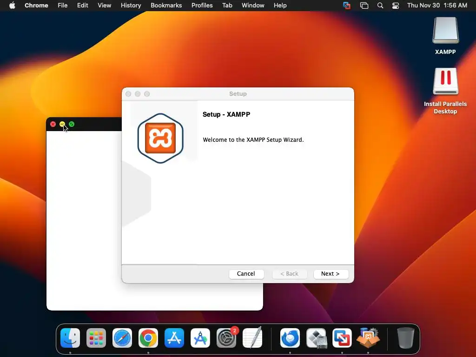Open the Profiles menu

coord(202,5)
